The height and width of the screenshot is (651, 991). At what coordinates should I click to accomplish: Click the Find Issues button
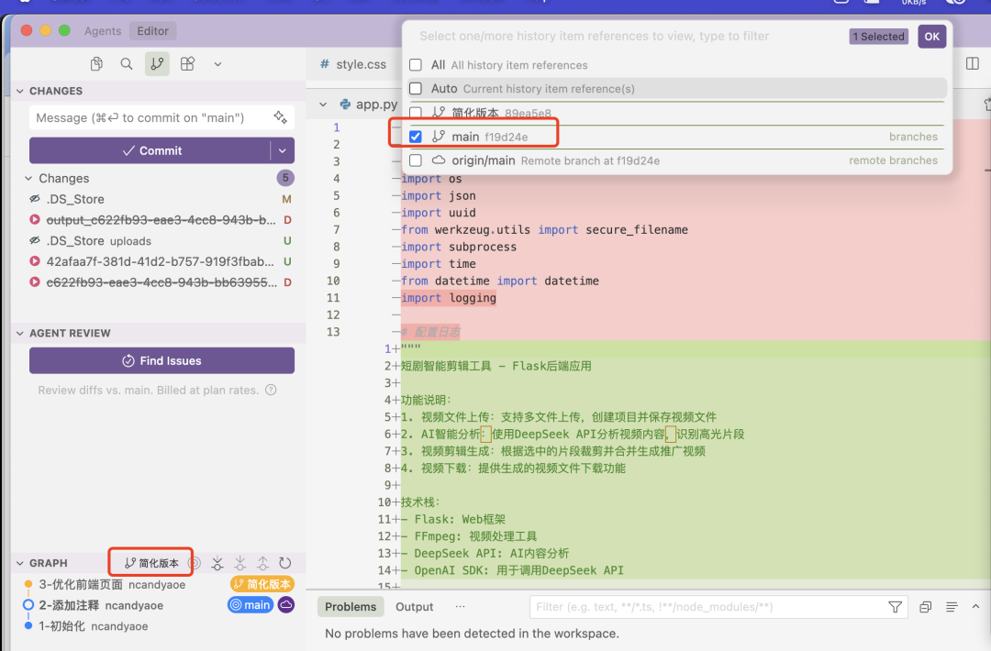tap(161, 360)
